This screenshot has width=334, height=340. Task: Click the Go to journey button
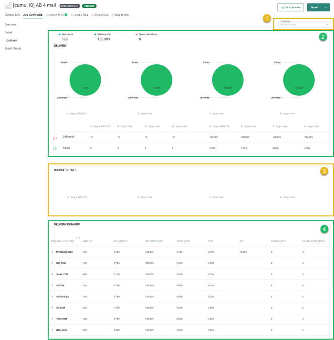(x=290, y=7)
